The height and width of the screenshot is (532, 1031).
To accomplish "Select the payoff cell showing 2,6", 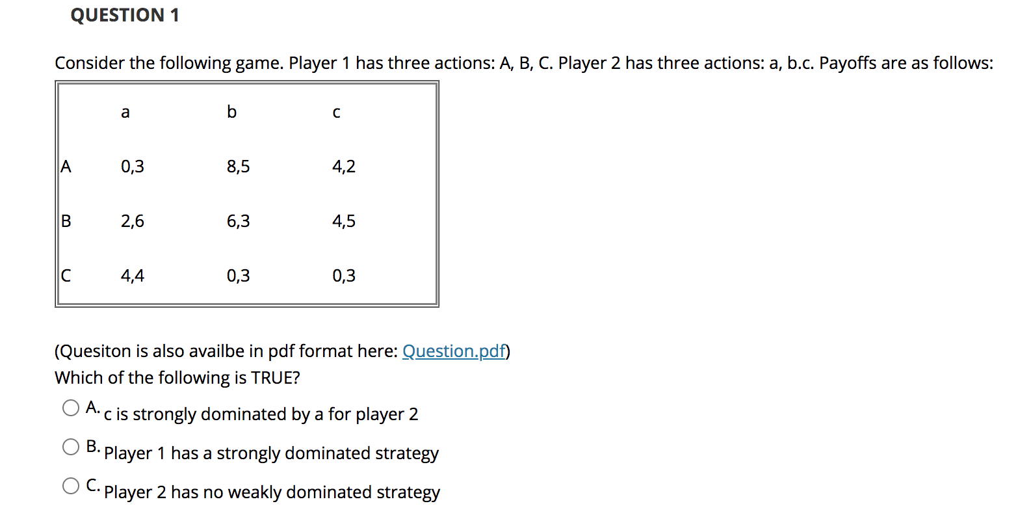I will (133, 221).
